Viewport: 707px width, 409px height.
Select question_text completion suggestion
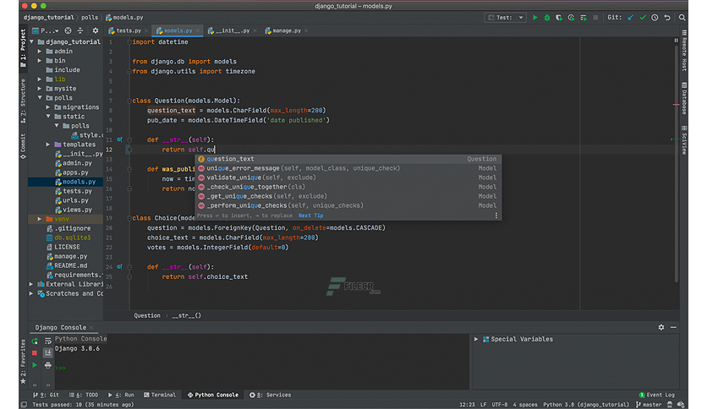(x=348, y=159)
